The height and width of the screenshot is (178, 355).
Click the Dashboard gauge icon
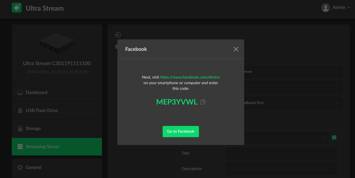tap(20, 92)
